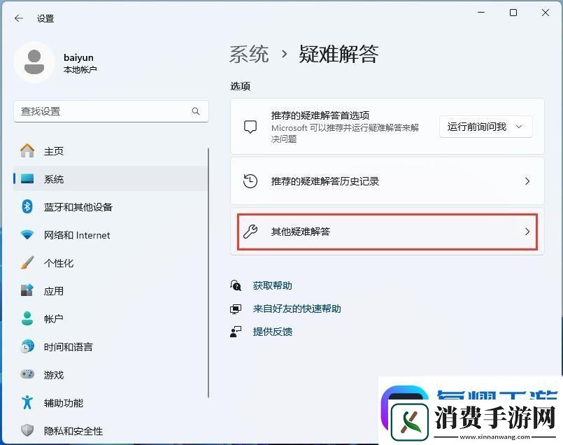Open 蓝牙和其他设备 settings
The width and height of the screenshot is (563, 445).
click(111, 206)
